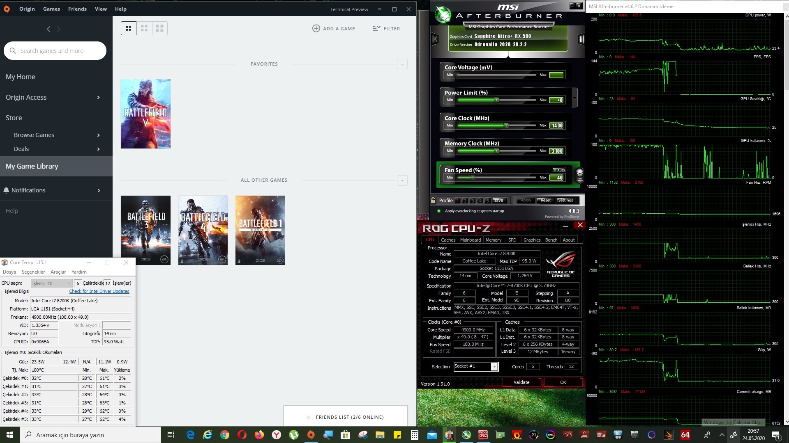Click the download icon on Battlefield 4
Image resolution: width=789 pixels, height=443 pixels.
coord(182,260)
